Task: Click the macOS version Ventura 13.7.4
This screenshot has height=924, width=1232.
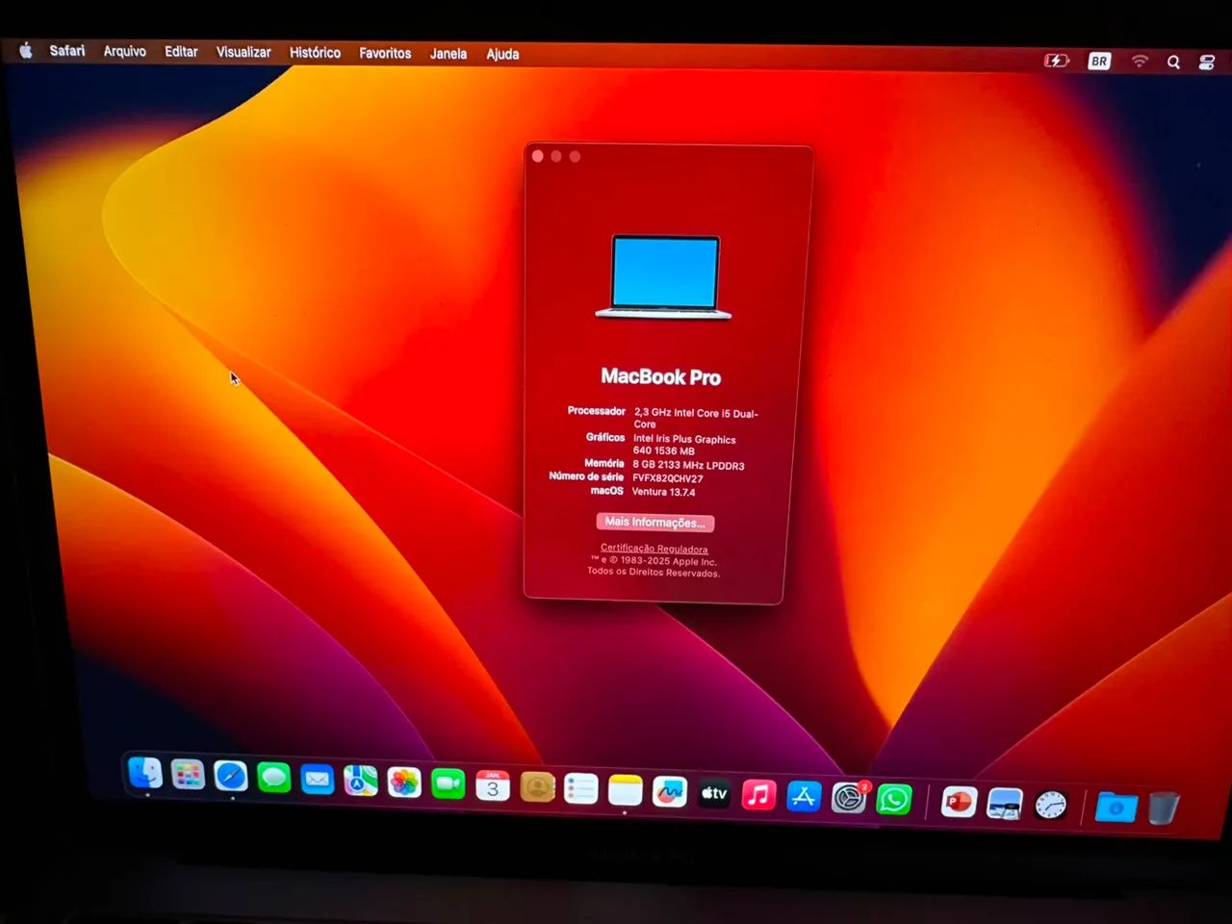Action: [x=663, y=492]
